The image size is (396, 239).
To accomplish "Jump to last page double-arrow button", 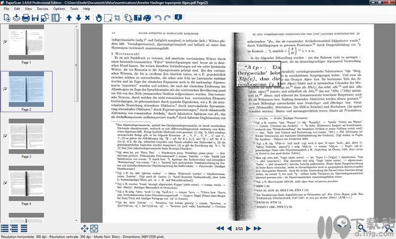I will tap(257, 228).
